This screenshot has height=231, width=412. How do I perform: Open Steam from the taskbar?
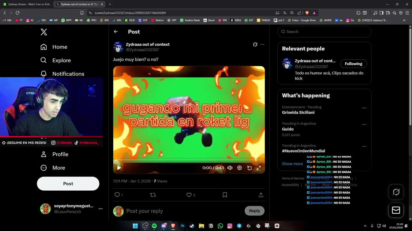[x=192, y=226]
